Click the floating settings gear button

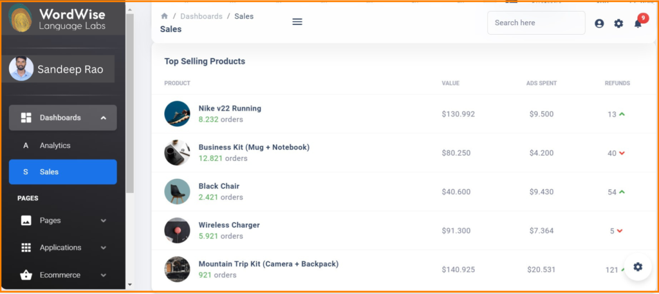(637, 267)
